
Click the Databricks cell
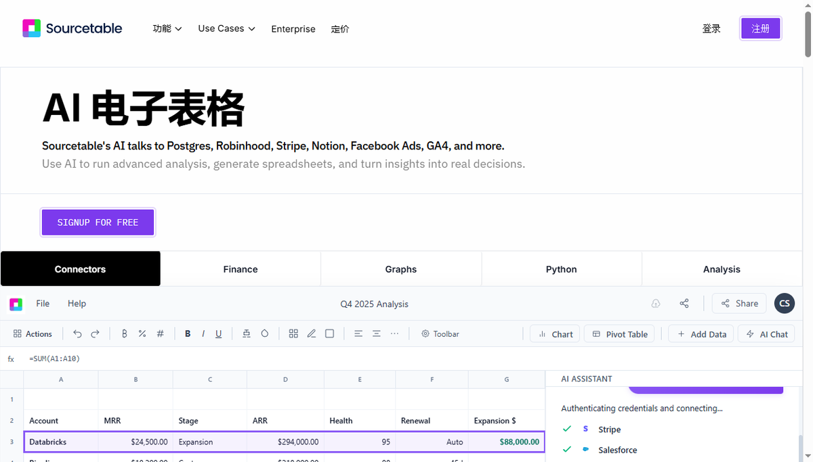61,442
